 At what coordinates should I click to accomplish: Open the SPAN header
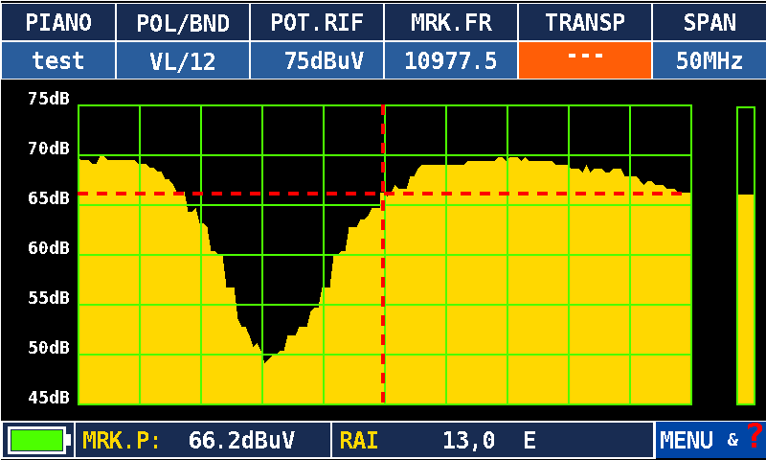click(x=710, y=22)
